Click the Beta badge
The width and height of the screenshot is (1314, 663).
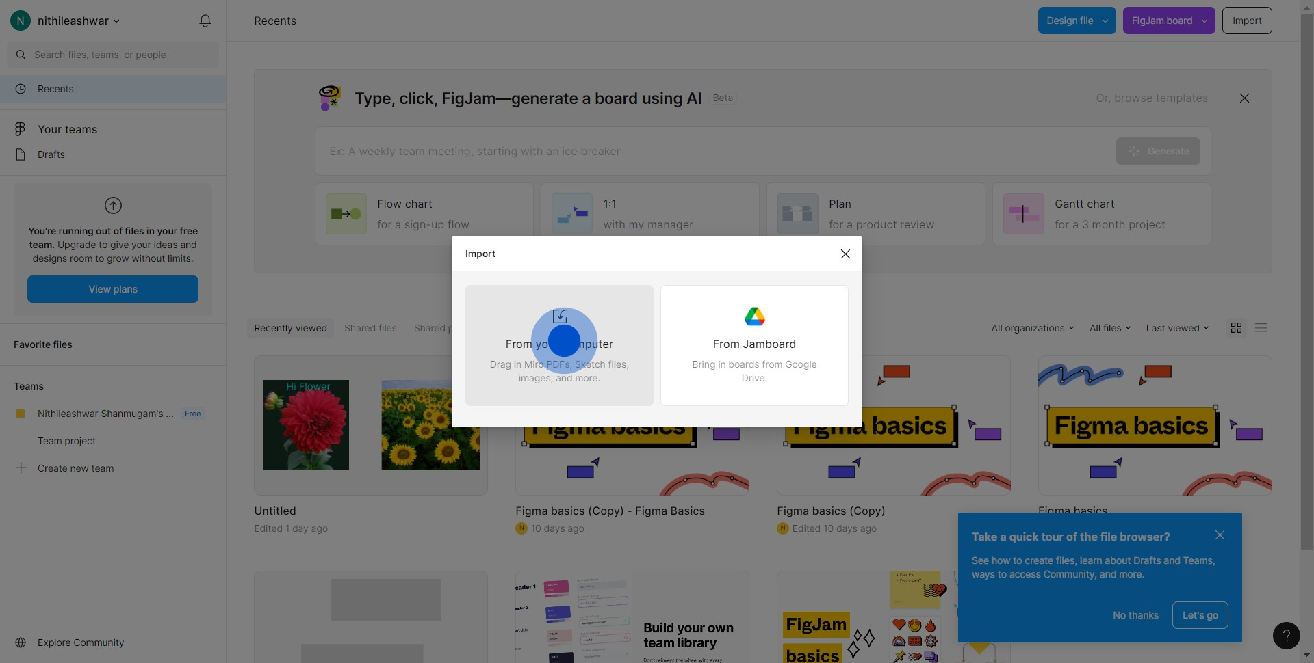coord(722,98)
